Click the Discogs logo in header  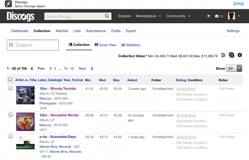(20, 16)
